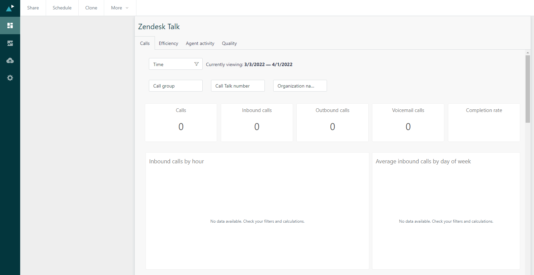Image resolution: width=534 pixels, height=275 pixels.
Task: Open the Dashboards sidebar icon
Action: (x=10, y=25)
